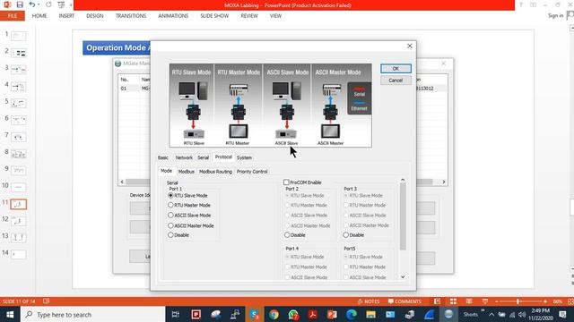The height and width of the screenshot is (322, 574).
Task: Click dialog scrollbar up arrow
Action: pyautogui.click(x=403, y=180)
